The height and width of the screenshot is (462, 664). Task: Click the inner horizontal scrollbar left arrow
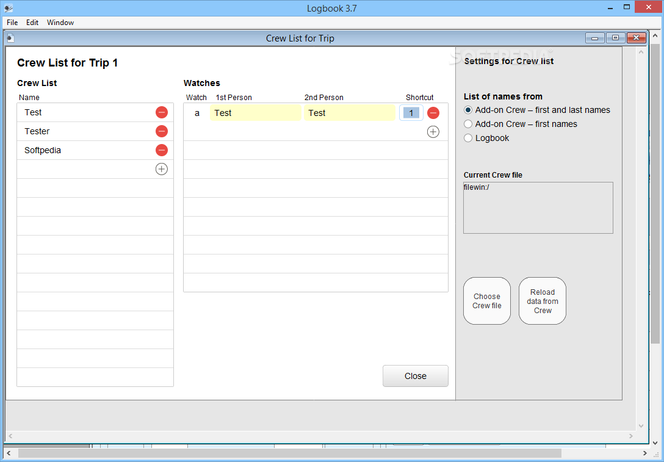(10, 436)
